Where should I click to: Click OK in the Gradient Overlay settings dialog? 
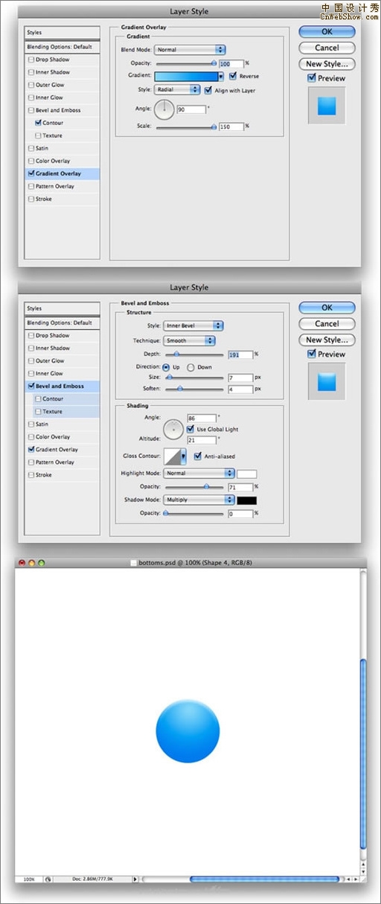coord(327,32)
